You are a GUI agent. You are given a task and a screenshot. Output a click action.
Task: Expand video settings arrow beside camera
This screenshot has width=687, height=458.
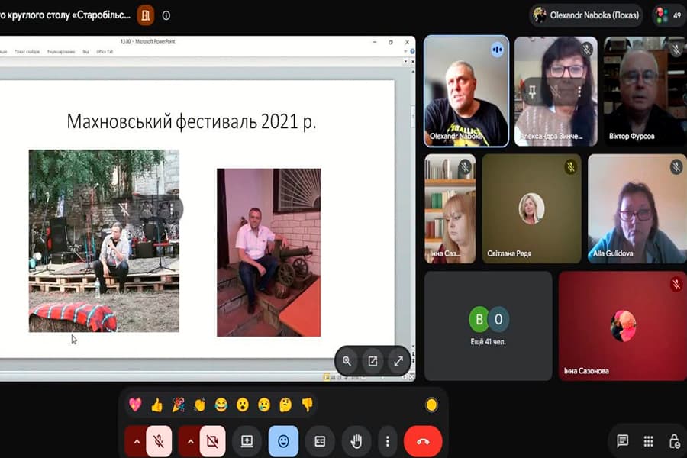pyautogui.click(x=190, y=441)
